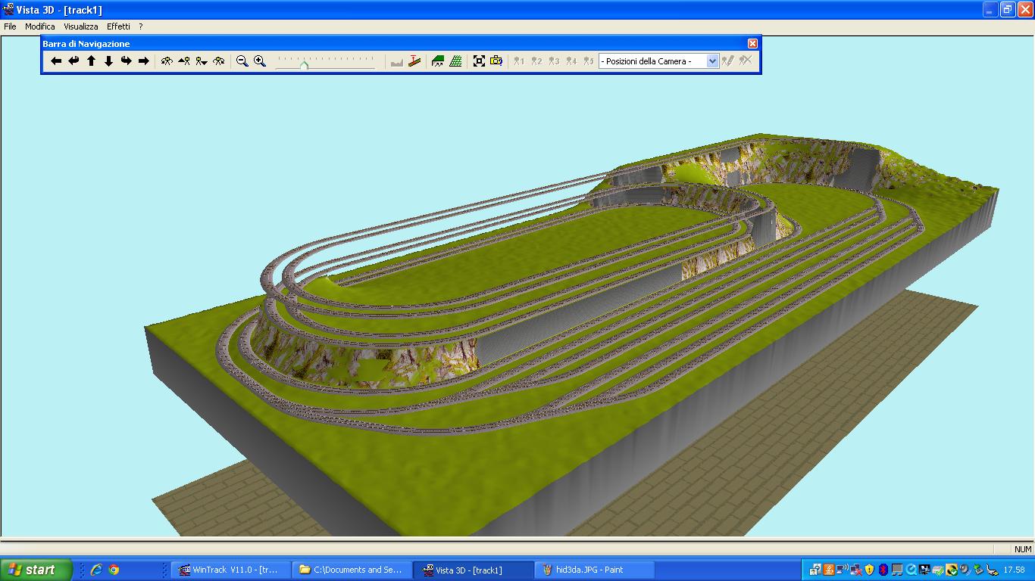Click the camera-lower icon with down arrow
The image size is (1035, 581).
pyautogui.click(x=202, y=61)
